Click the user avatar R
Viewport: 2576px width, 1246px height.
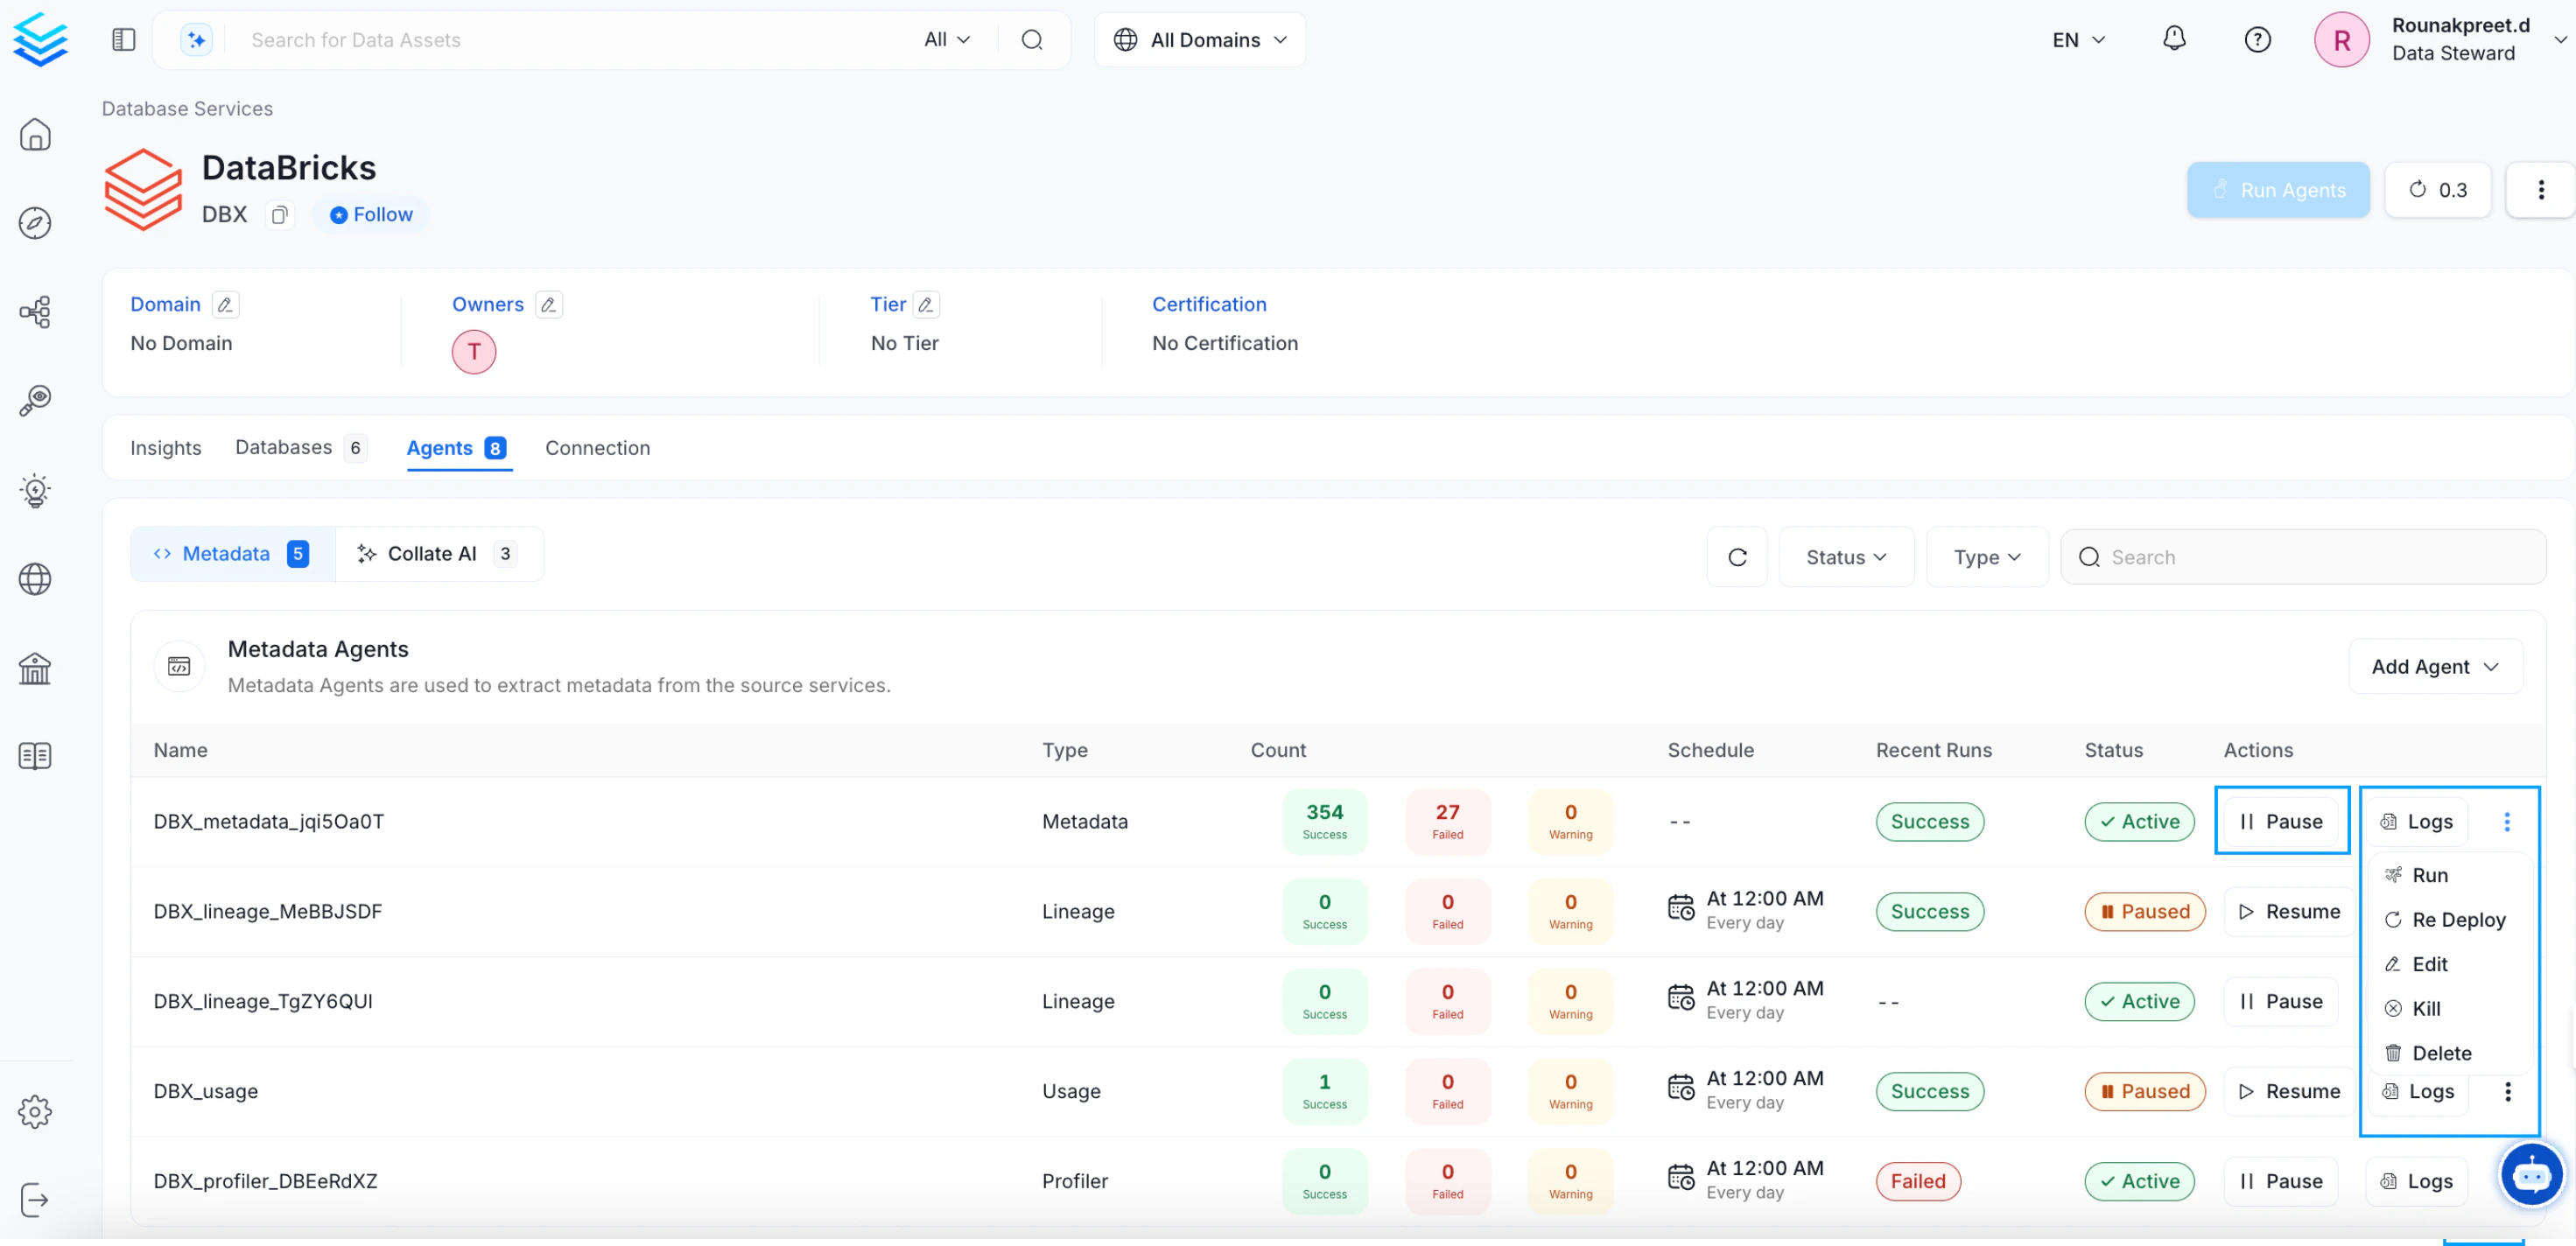(x=2341, y=40)
